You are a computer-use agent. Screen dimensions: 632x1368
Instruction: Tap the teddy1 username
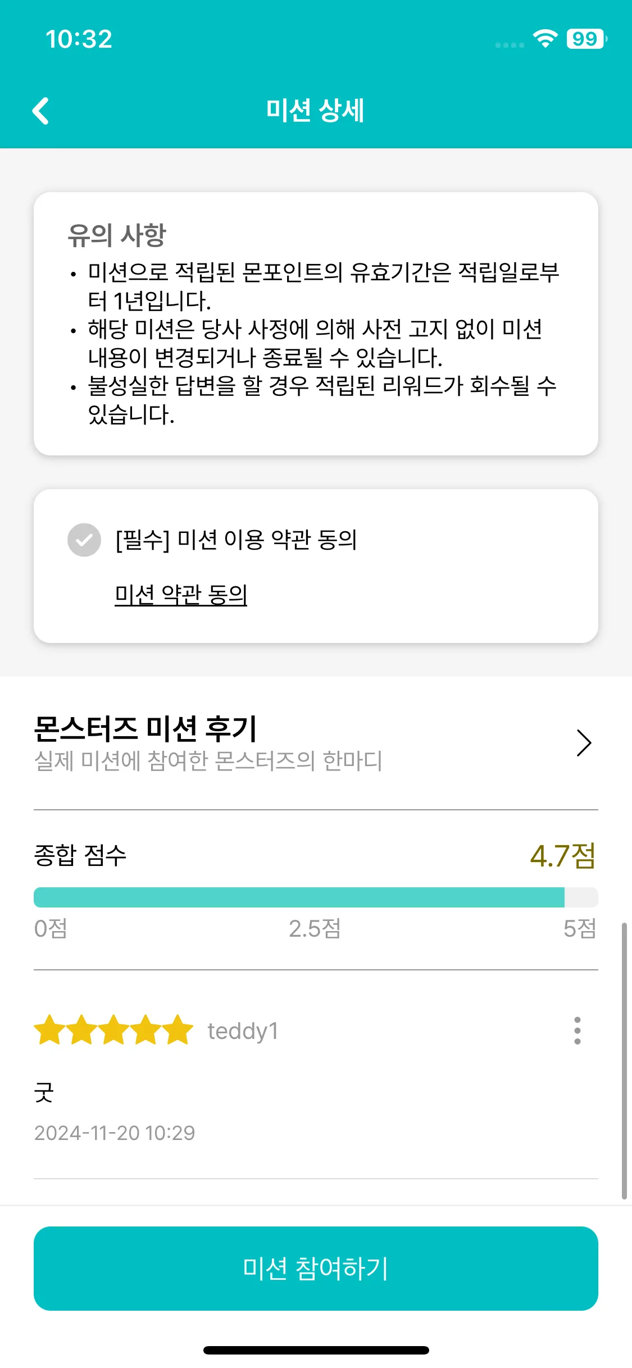click(243, 1031)
